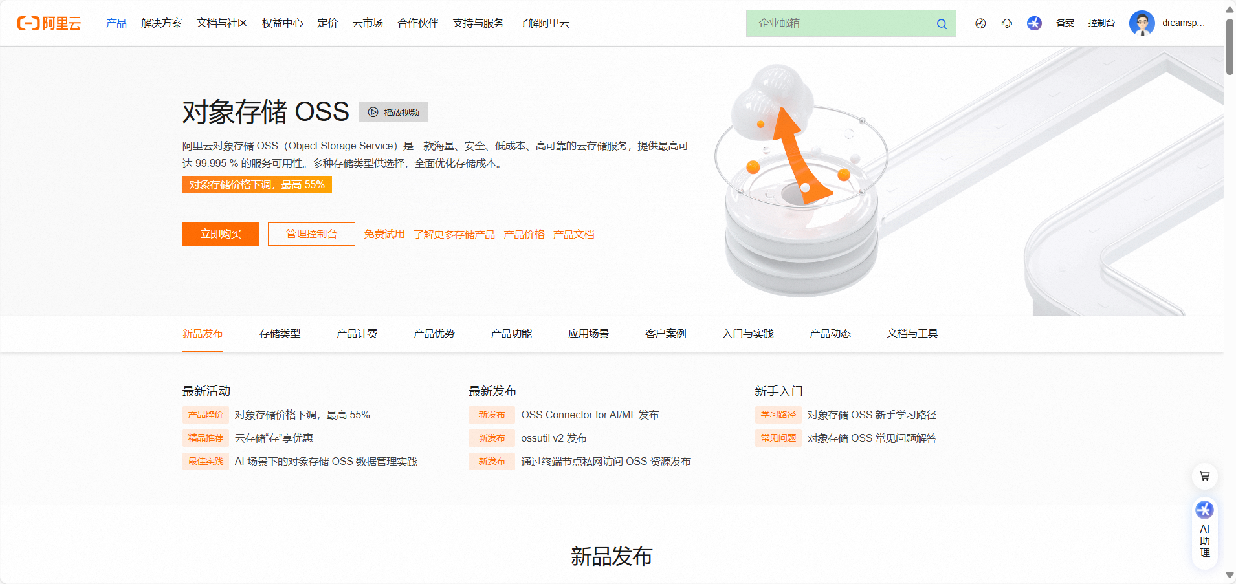Click the headset customer support icon
1236x584 pixels.
tap(1007, 23)
